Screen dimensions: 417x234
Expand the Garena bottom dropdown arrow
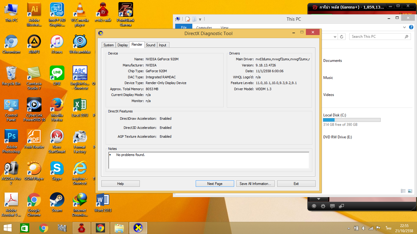[318, 199]
